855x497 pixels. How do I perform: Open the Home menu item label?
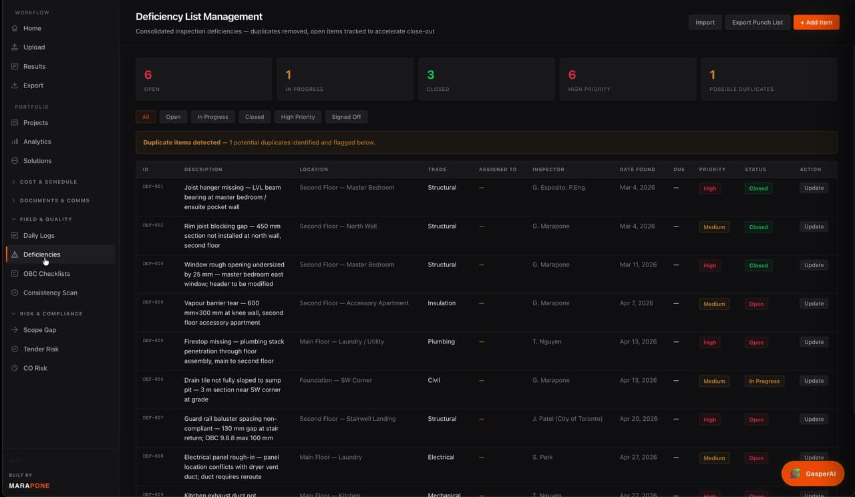(32, 28)
